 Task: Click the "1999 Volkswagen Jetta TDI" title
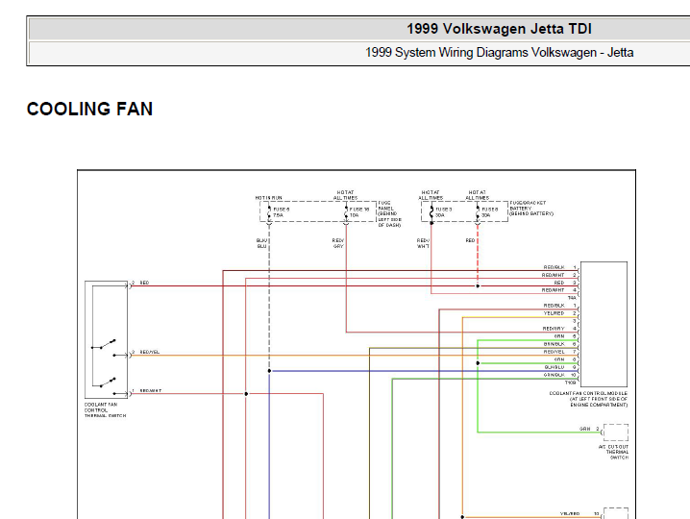[499, 29]
